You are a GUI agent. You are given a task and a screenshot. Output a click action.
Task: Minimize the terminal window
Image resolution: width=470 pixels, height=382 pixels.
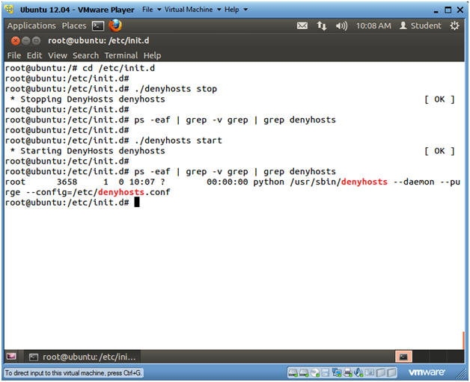(26, 40)
